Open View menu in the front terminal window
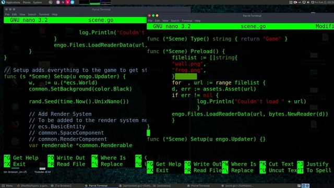Image resolution: width=334 pixels, height=188 pixels. pyautogui.click(x=165, y=21)
